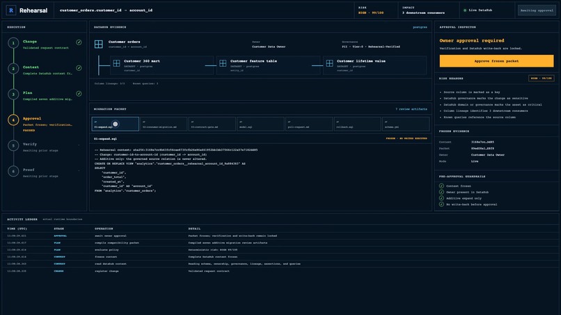The height and width of the screenshot is (315, 561).
Task: Click the green Live DataHub status dot
Action: [465, 10]
